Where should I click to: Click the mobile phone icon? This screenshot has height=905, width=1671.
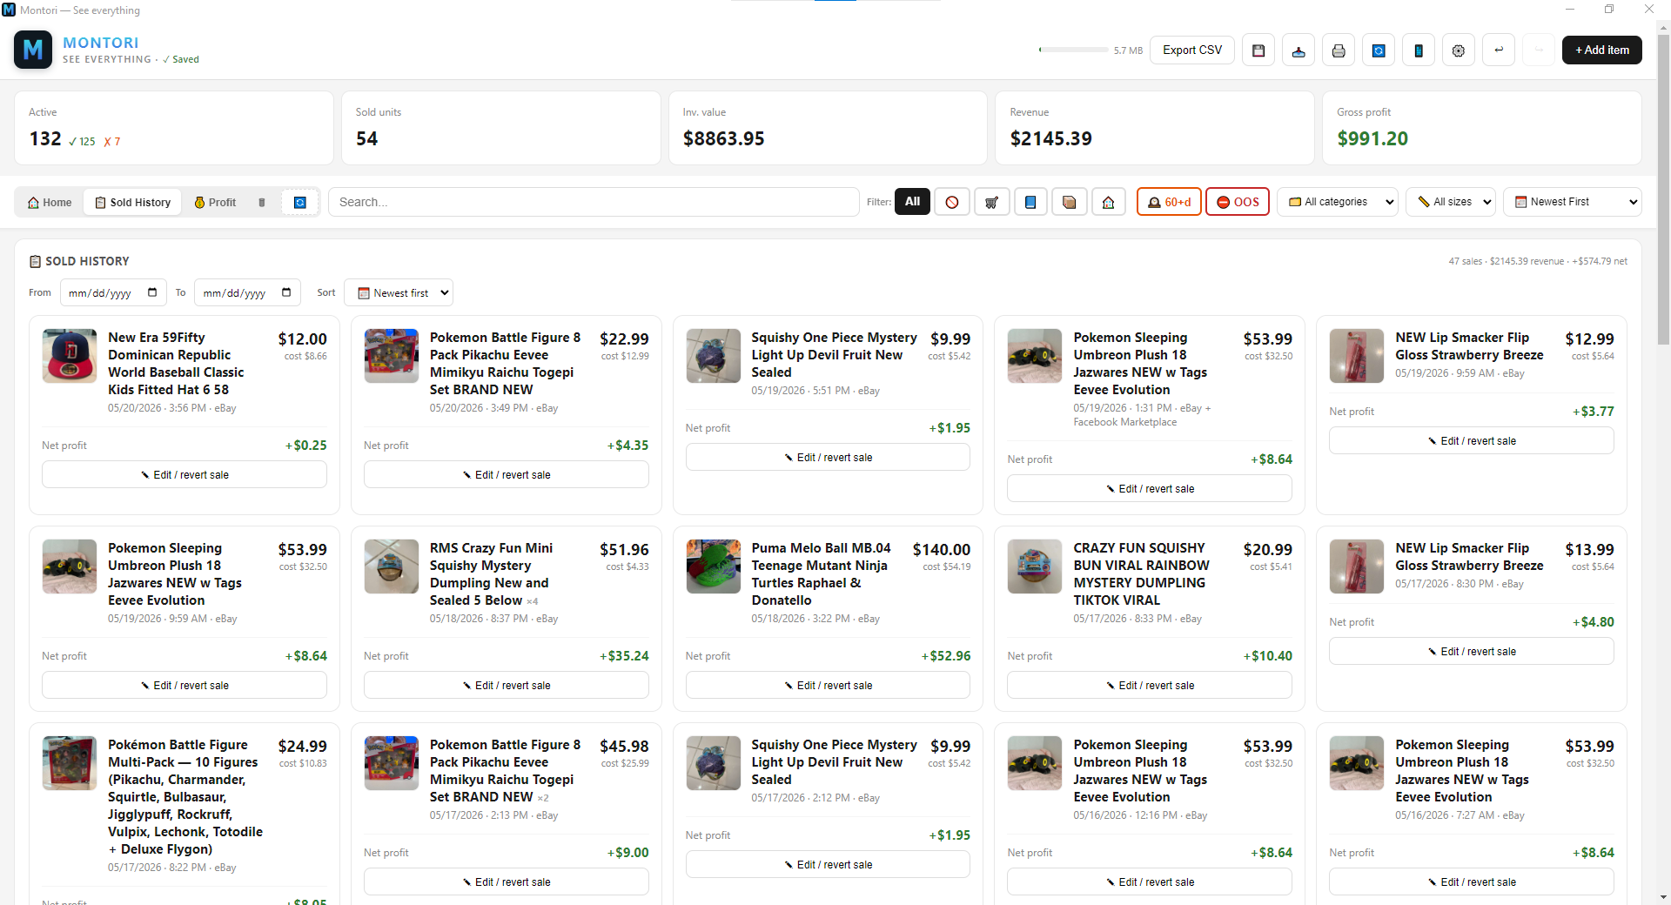(1419, 50)
